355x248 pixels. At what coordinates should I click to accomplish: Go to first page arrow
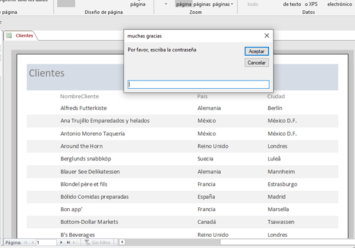25,243
